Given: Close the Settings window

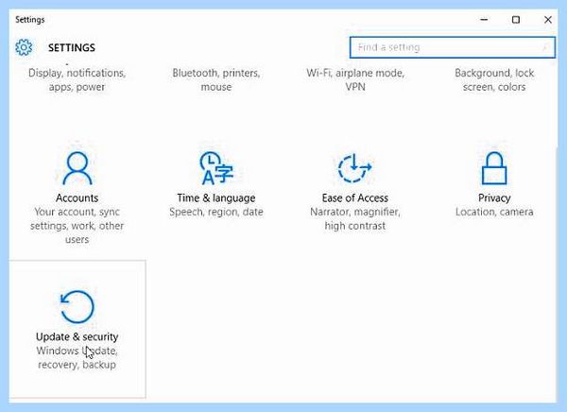Looking at the screenshot, I should (548, 20).
